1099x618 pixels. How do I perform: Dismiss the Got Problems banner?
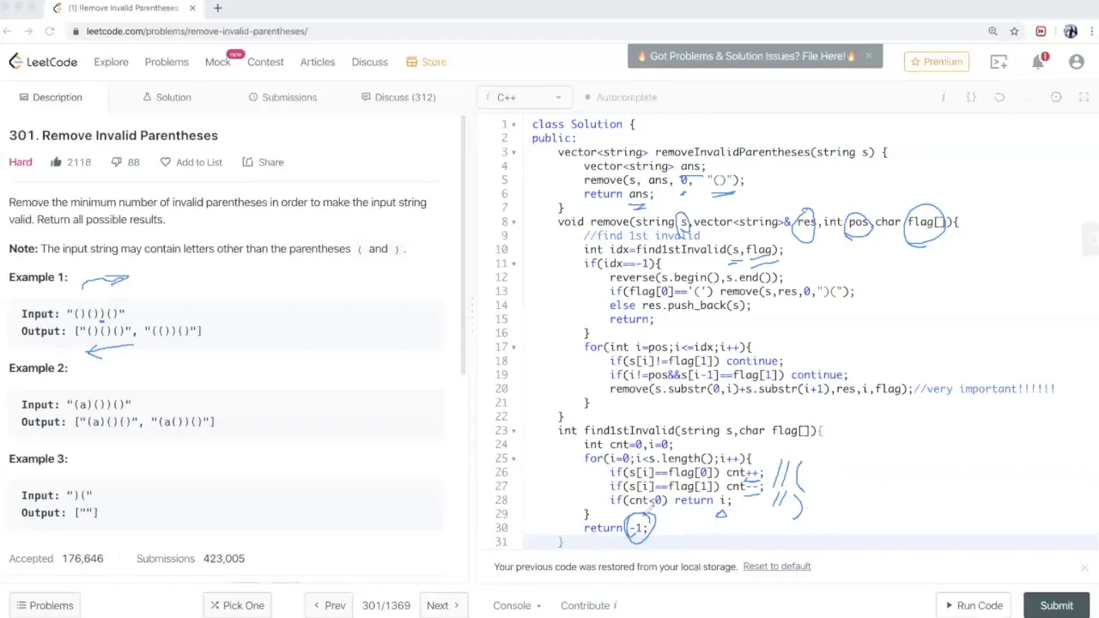(x=869, y=56)
